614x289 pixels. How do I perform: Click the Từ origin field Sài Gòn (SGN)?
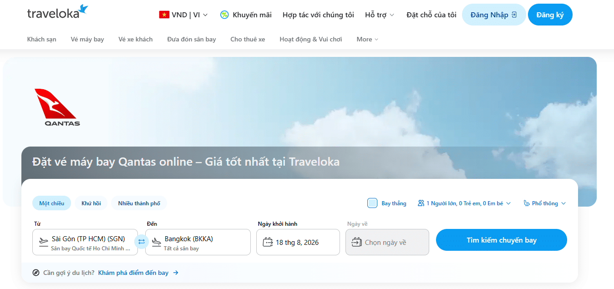coord(85,242)
